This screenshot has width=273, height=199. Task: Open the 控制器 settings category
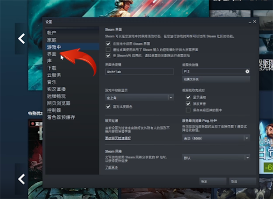click(54, 110)
